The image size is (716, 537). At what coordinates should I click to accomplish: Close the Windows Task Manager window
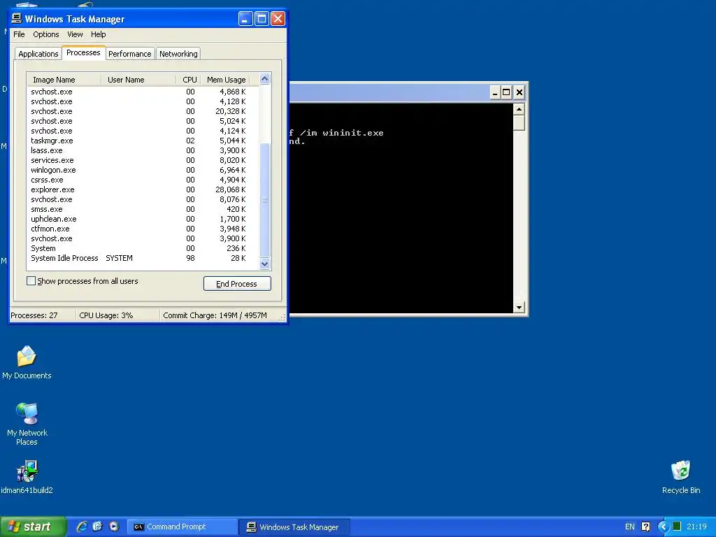pos(278,19)
